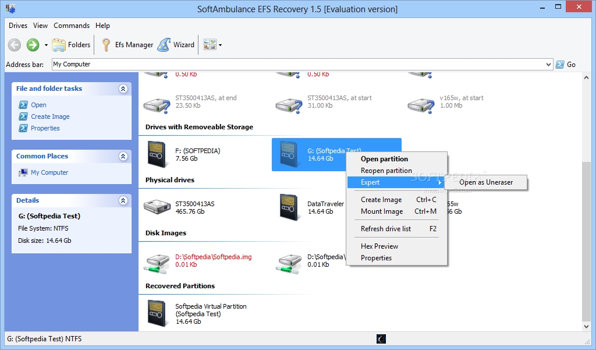Click the Drives with Removeable Storage heading
Screen dimensions: 596x350
tap(199, 127)
